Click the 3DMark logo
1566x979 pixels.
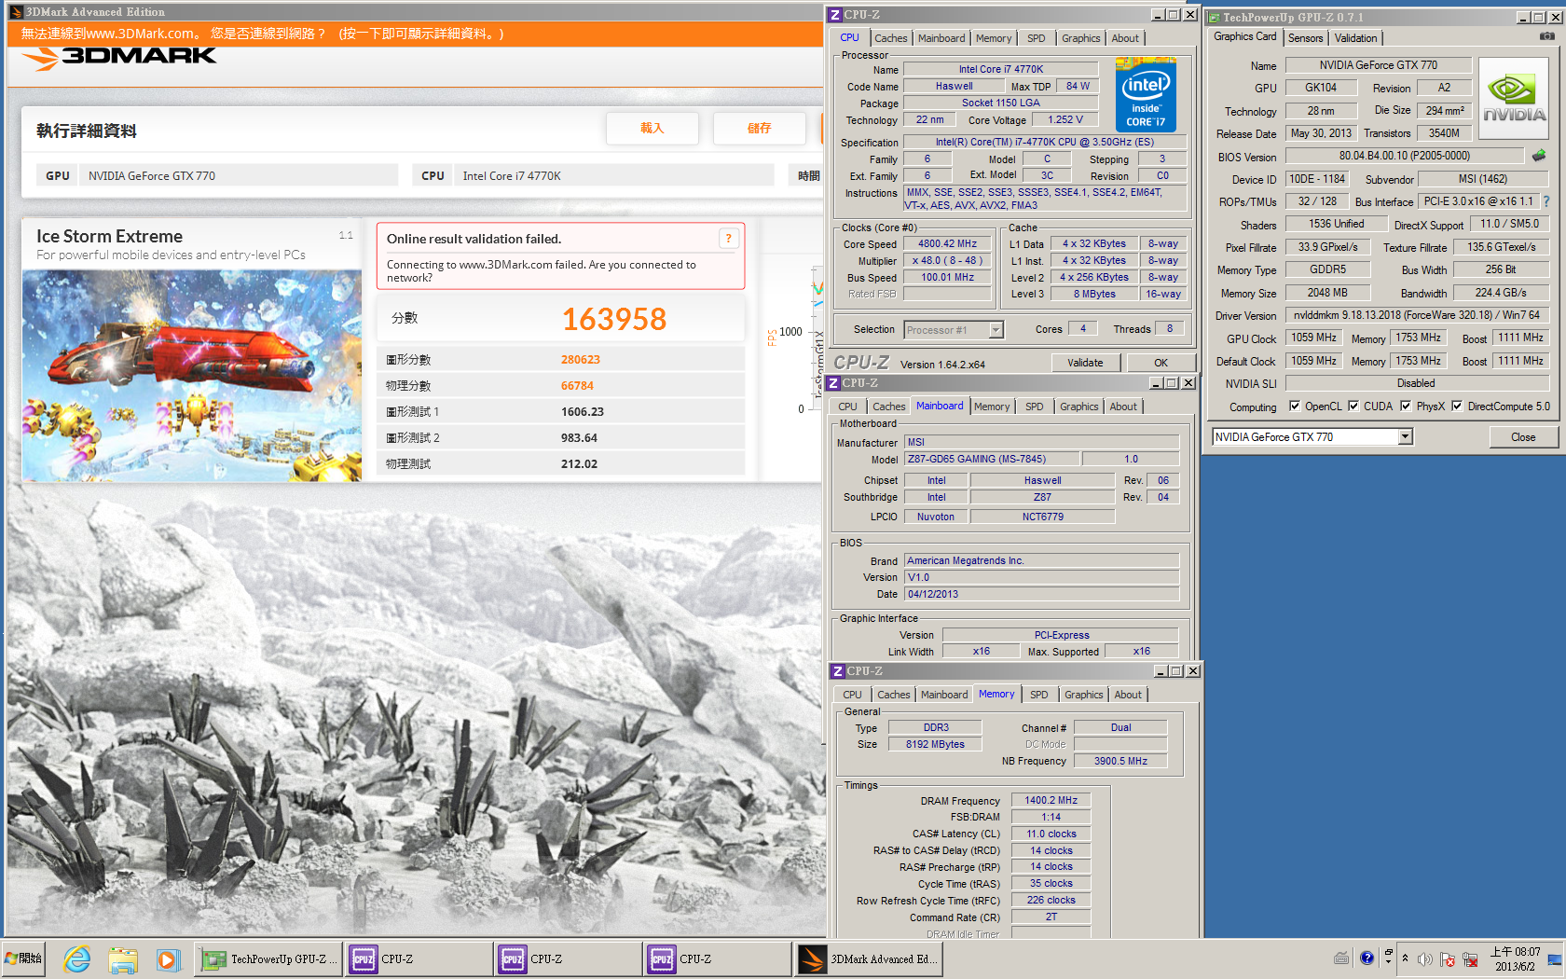pos(119,58)
